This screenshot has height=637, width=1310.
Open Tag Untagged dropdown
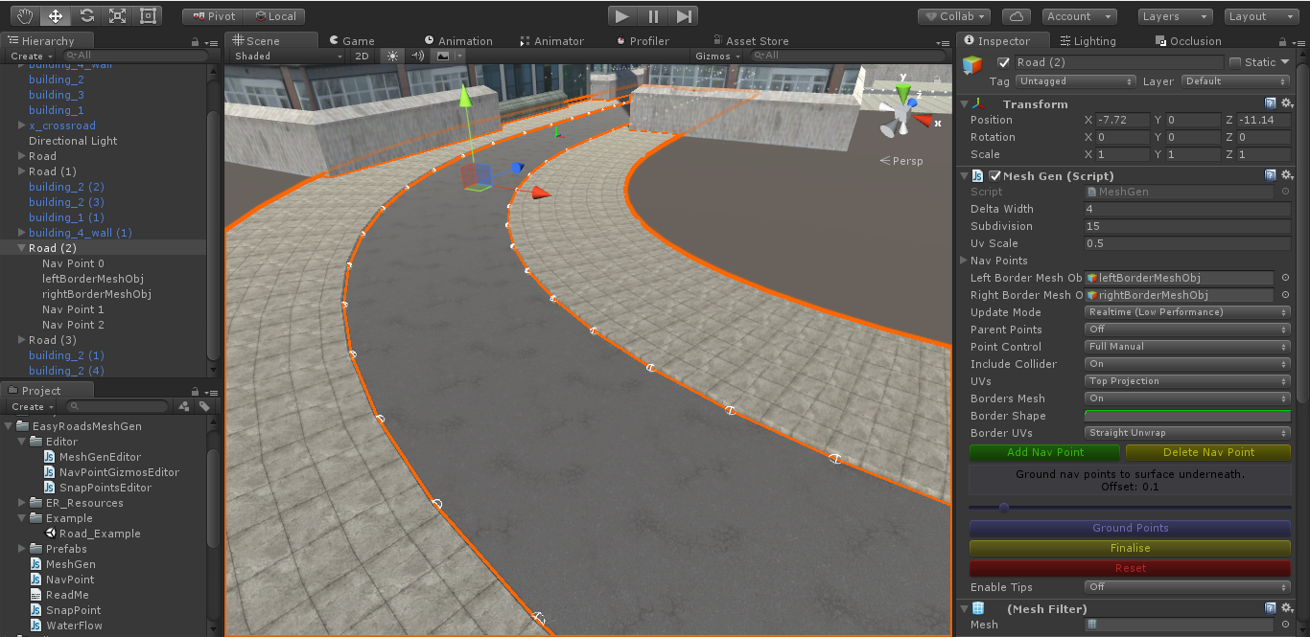point(1076,81)
